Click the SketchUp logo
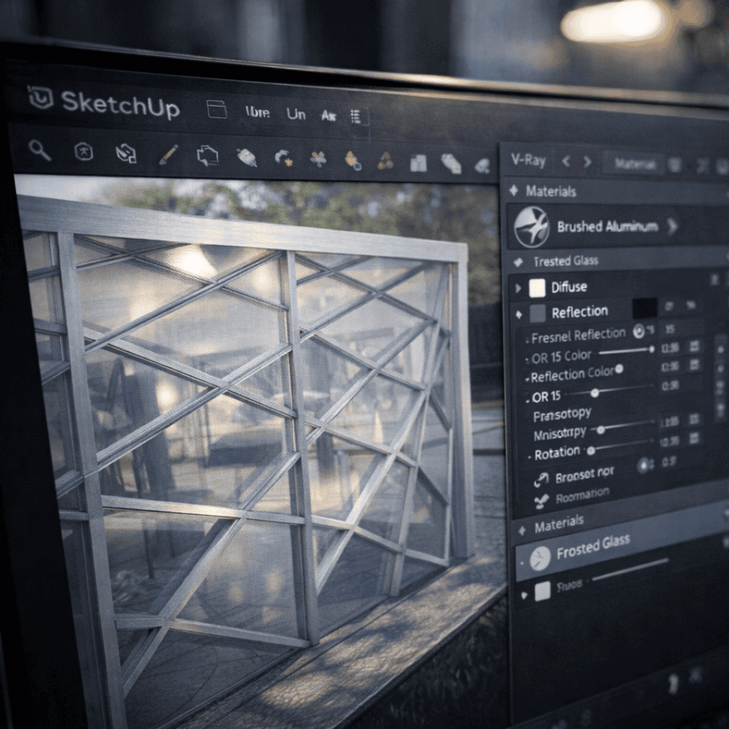 coord(41,98)
